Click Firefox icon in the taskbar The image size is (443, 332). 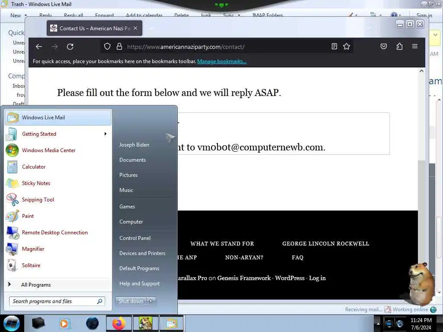119,323
